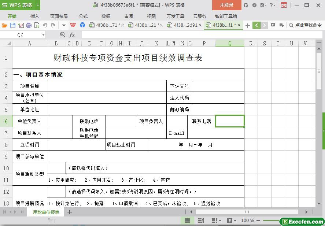
Task: Add a new sheet with plus icon
Action: coord(69,212)
